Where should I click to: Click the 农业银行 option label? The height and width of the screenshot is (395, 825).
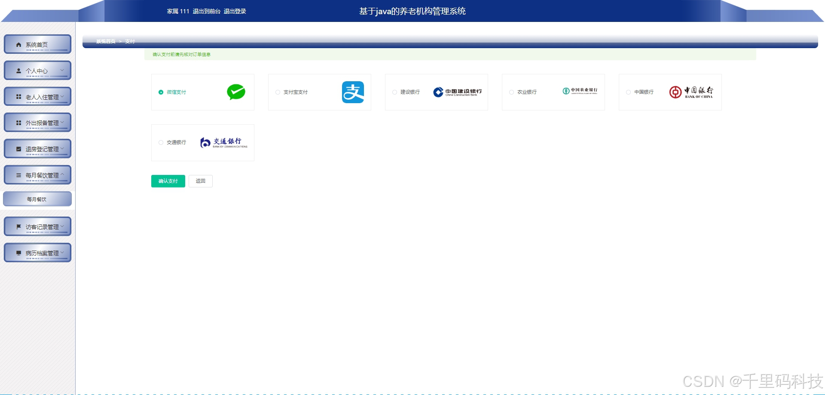[527, 92]
